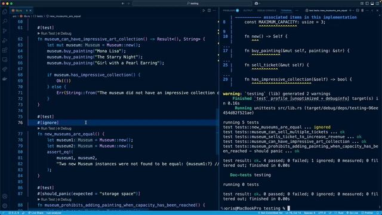Go back with the navigation arrow
Viewport: 382px width, 215px height.
(123, 4)
